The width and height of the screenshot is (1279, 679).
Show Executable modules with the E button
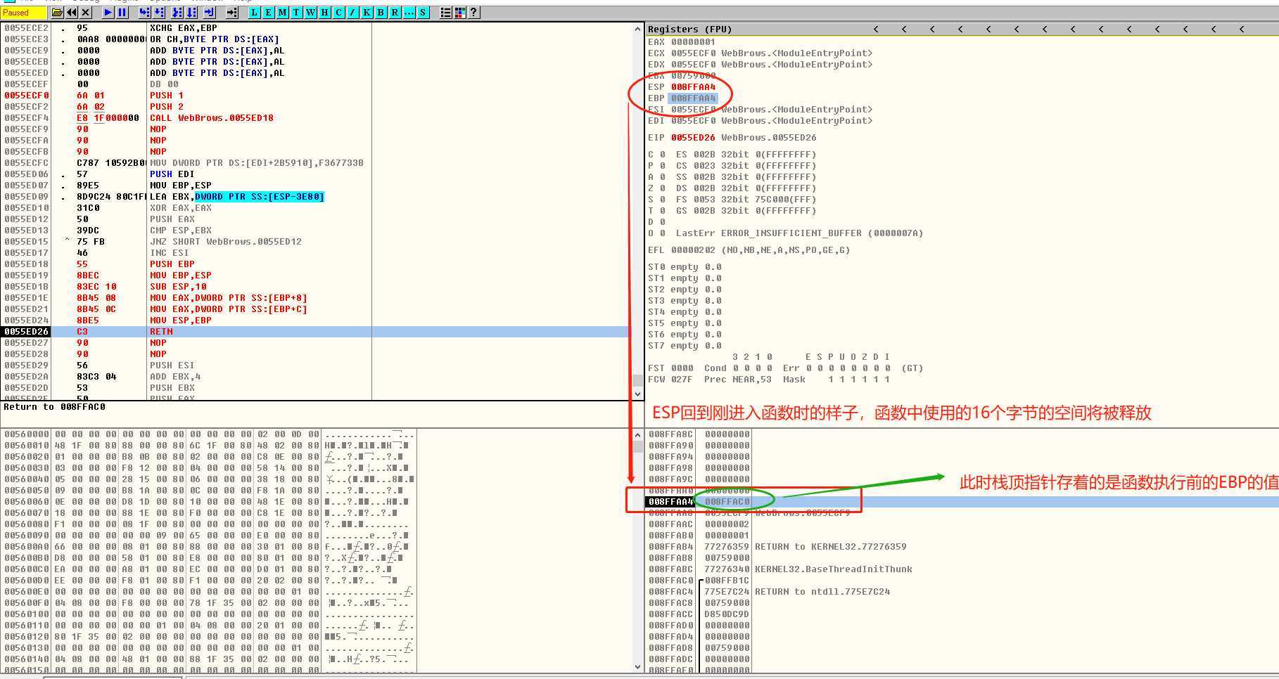click(x=268, y=12)
